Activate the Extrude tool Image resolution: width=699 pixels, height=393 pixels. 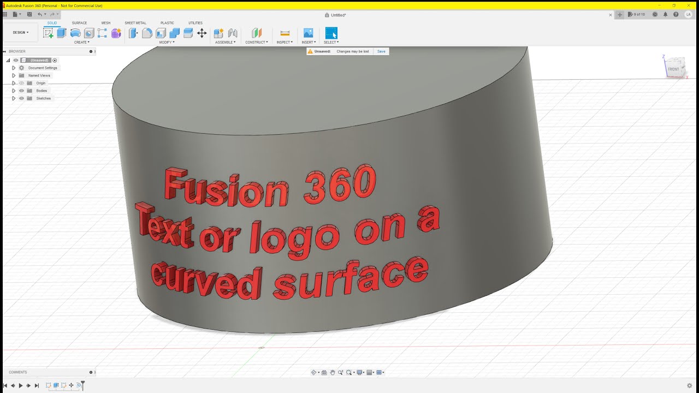pos(62,33)
